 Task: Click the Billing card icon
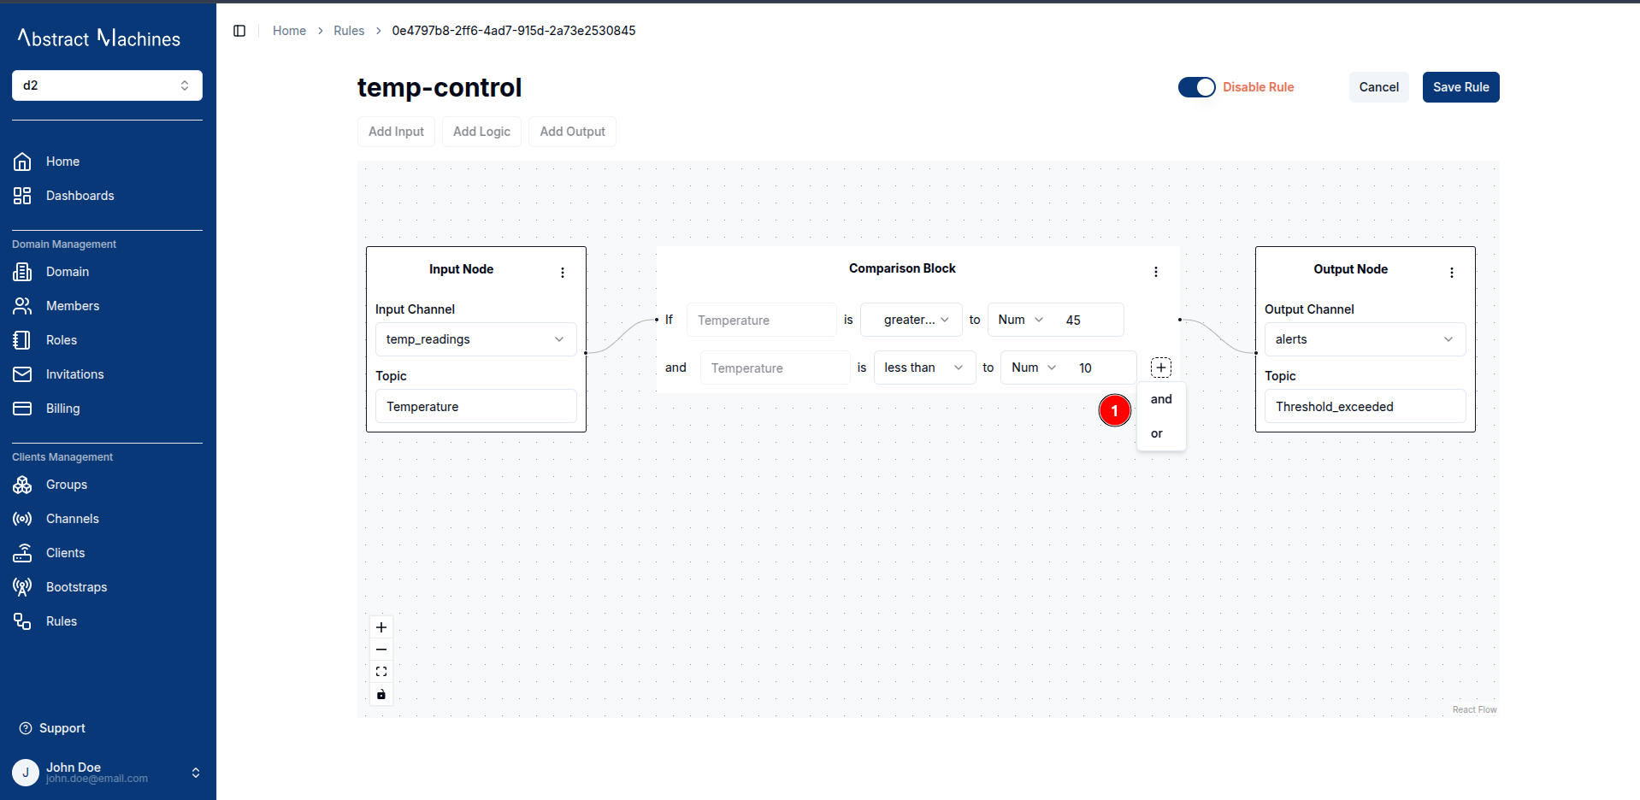coord(22,409)
